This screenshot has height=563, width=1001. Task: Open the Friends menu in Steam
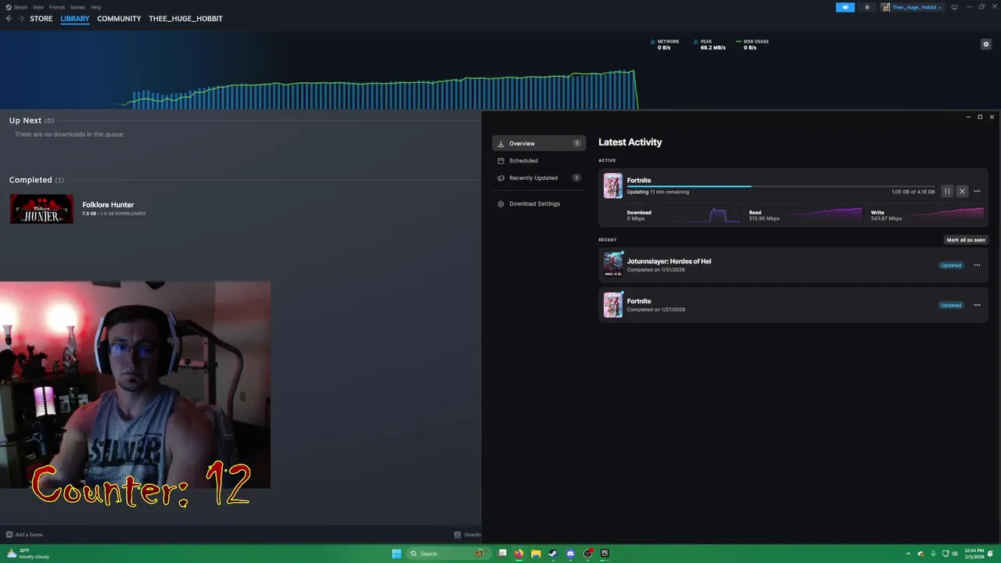pos(57,7)
